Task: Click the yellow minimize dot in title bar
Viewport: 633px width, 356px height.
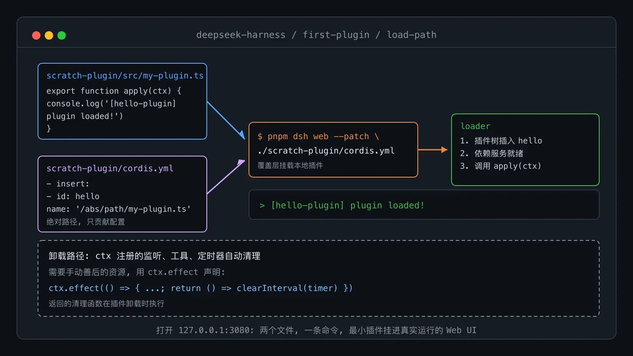Action: pos(49,35)
